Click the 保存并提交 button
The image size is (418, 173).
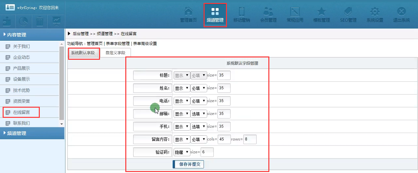188,164
